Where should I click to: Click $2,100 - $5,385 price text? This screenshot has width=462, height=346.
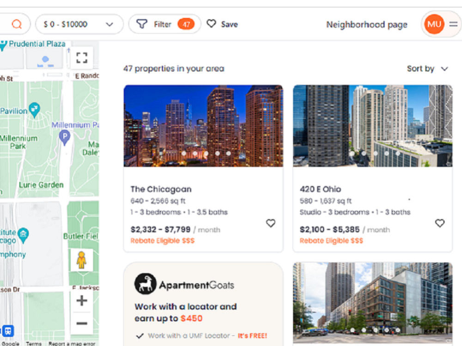pos(330,229)
